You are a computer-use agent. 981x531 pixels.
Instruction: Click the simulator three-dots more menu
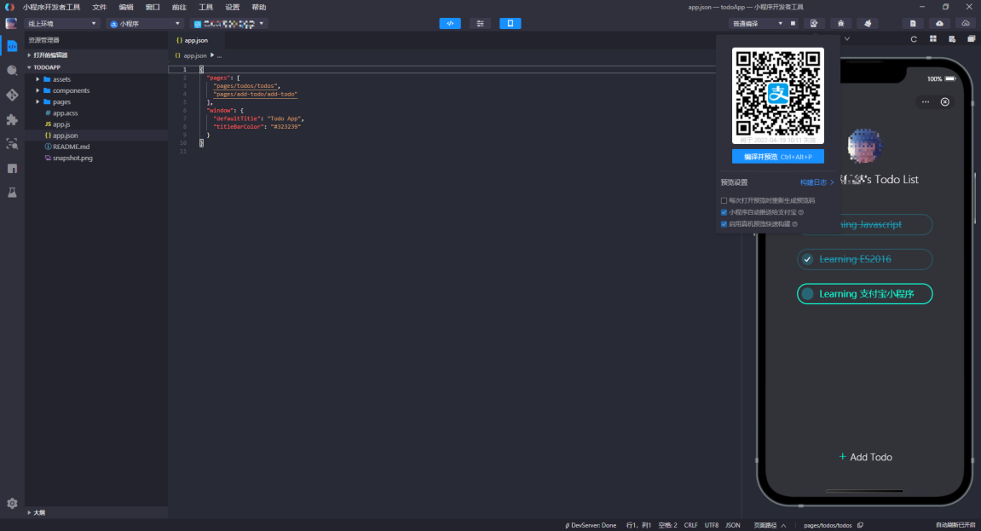click(x=926, y=102)
